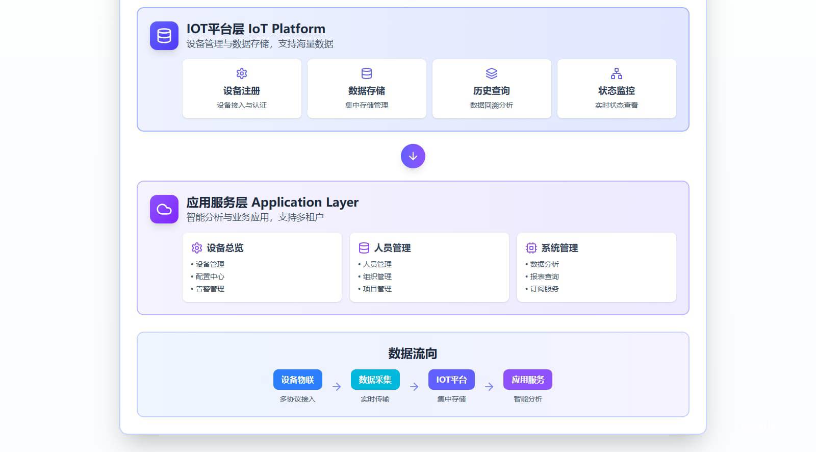Click the database icon beside 人员管理
Screen dimensions: 816x452
364,248
